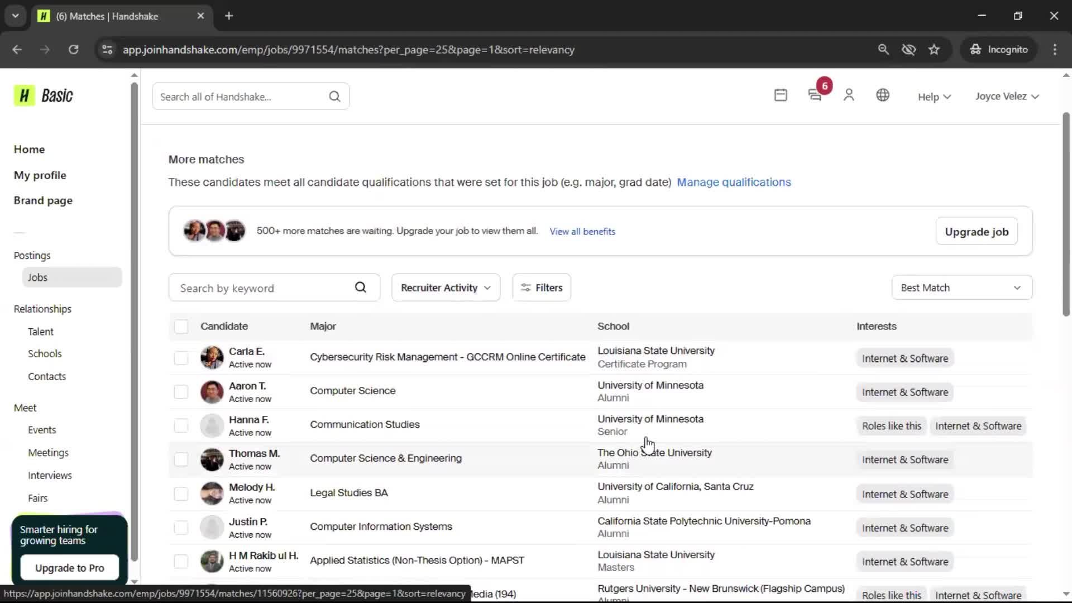This screenshot has height=603, width=1072.
Task: Open the calendar icon in header
Action: pos(781,95)
